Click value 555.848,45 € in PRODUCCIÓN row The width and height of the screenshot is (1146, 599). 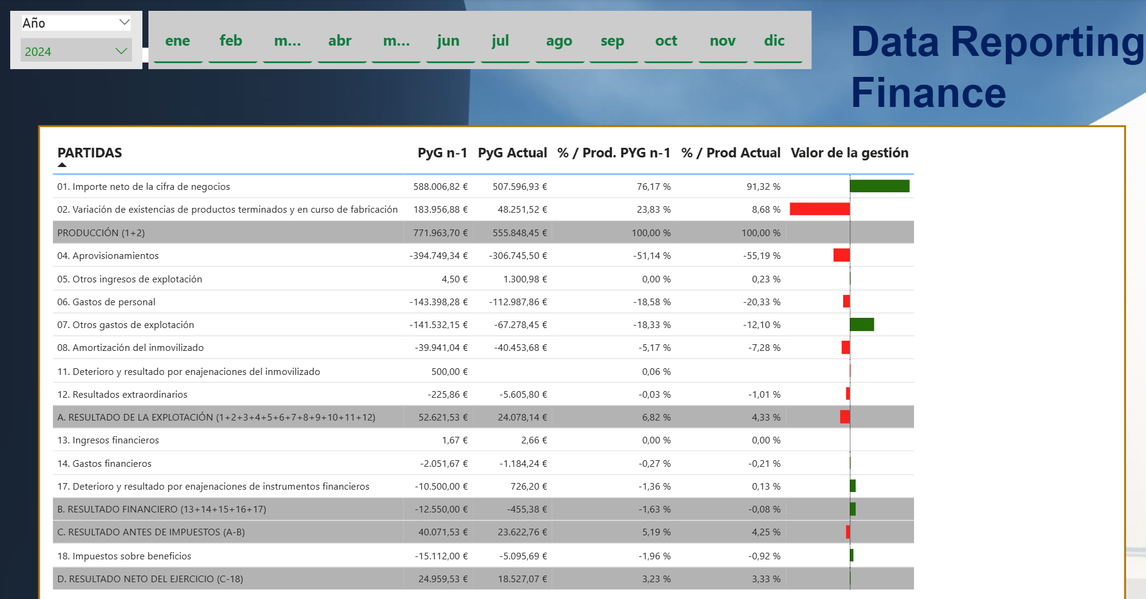520,233
